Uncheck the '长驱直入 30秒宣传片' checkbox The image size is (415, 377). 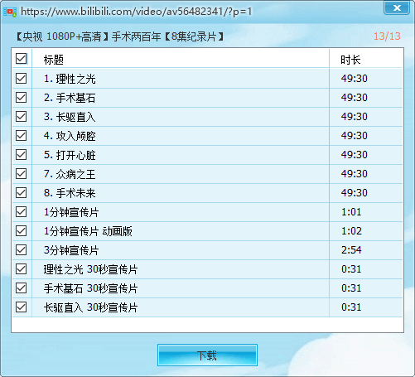tap(22, 307)
